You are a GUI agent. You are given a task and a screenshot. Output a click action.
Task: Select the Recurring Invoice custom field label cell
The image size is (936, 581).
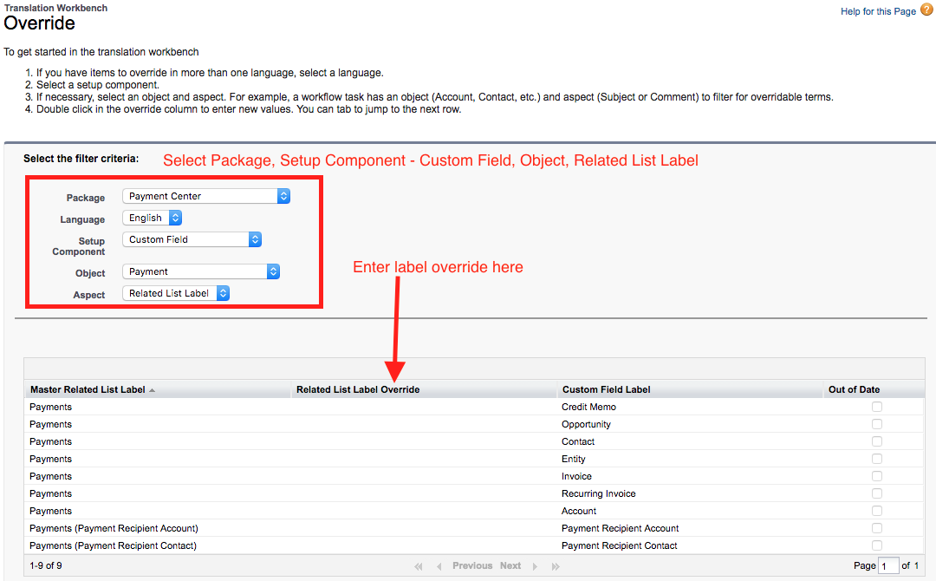point(598,493)
